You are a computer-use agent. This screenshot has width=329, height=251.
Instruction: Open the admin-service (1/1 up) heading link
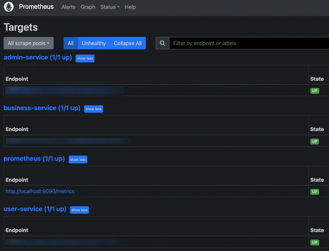click(38, 57)
